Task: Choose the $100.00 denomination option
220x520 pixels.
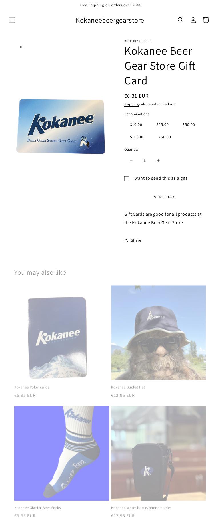Action: [137, 137]
